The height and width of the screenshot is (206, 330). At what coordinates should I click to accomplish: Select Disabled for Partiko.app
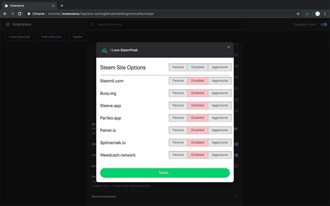(198, 118)
